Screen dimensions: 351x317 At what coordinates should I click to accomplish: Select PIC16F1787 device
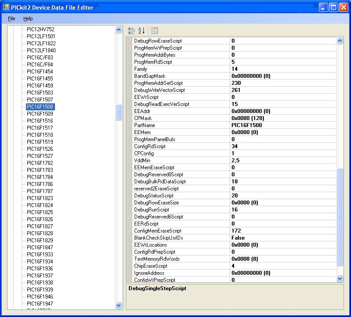coord(40,191)
